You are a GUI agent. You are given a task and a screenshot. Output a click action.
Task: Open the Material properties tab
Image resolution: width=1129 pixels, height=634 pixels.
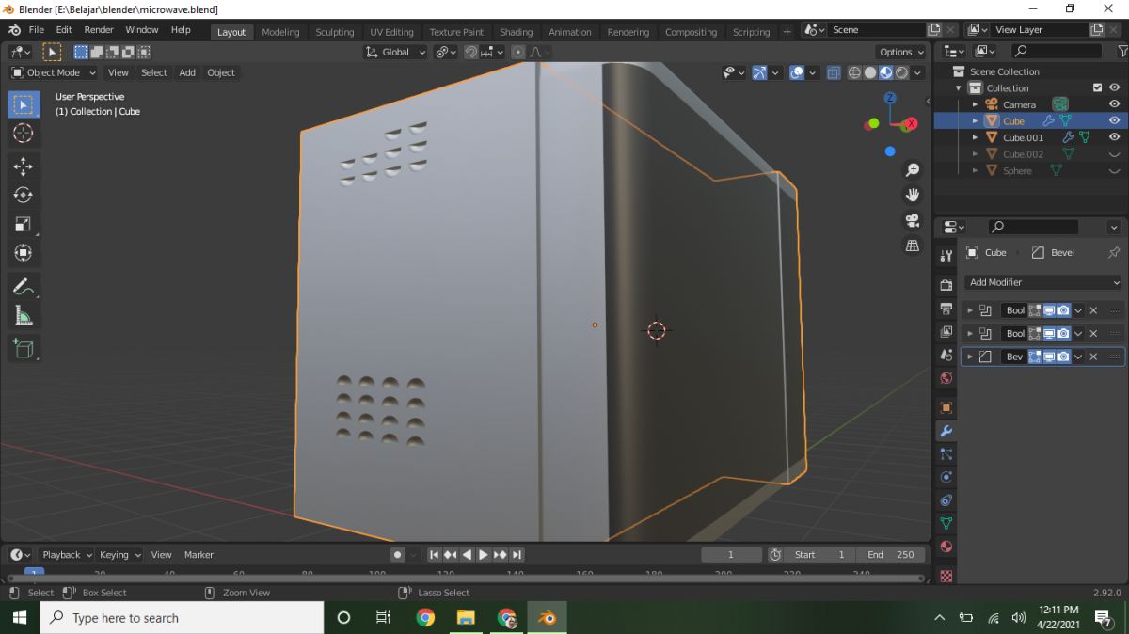(946, 547)
